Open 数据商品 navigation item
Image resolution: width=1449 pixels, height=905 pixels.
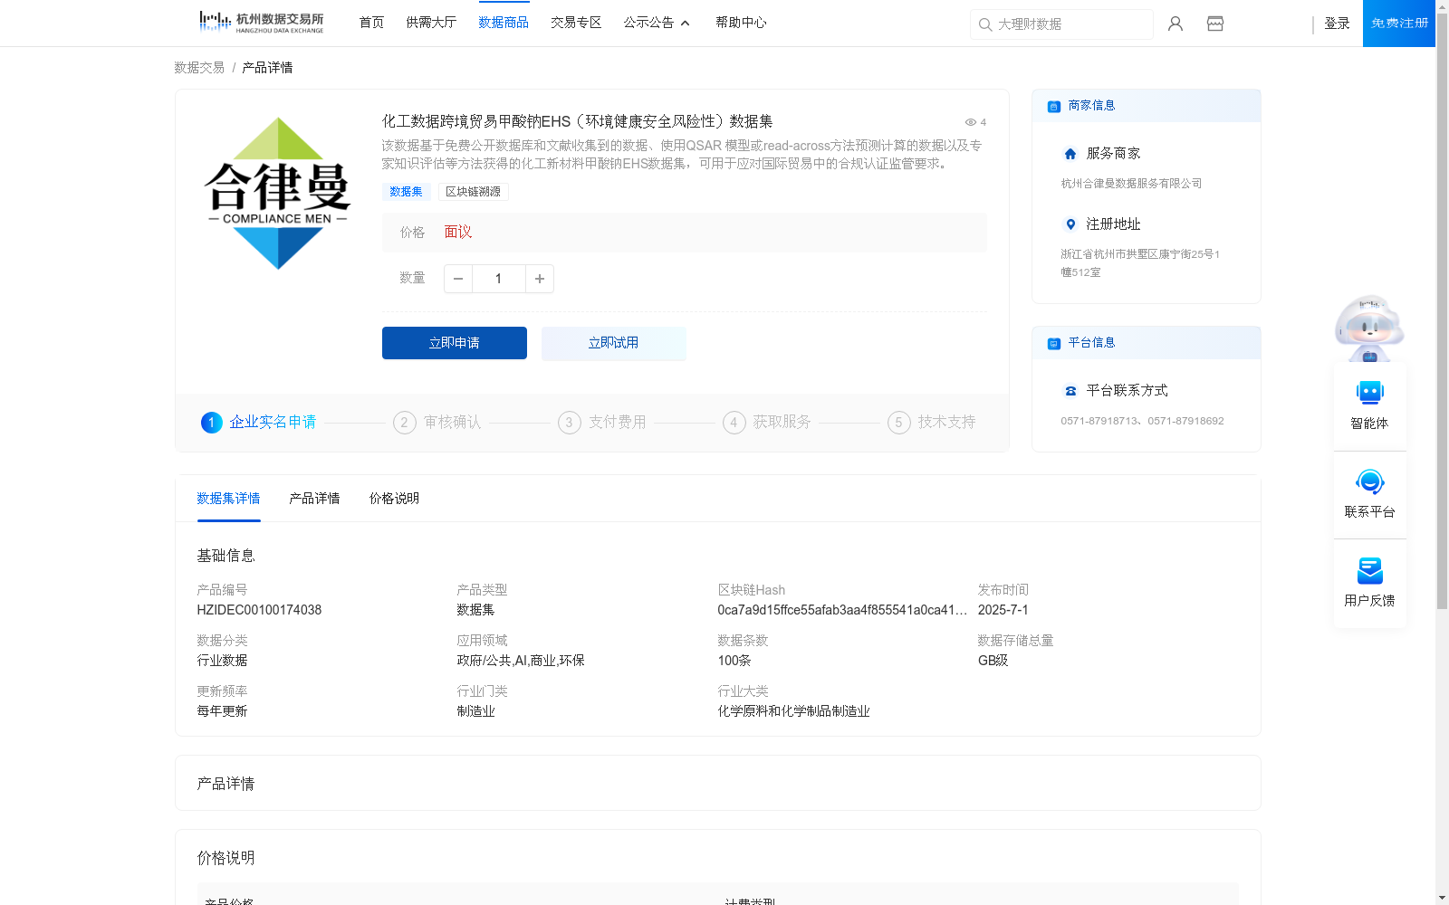coord(504,23)
